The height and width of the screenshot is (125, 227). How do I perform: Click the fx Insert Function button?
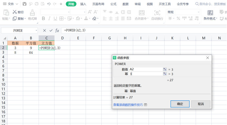(57, 31)
